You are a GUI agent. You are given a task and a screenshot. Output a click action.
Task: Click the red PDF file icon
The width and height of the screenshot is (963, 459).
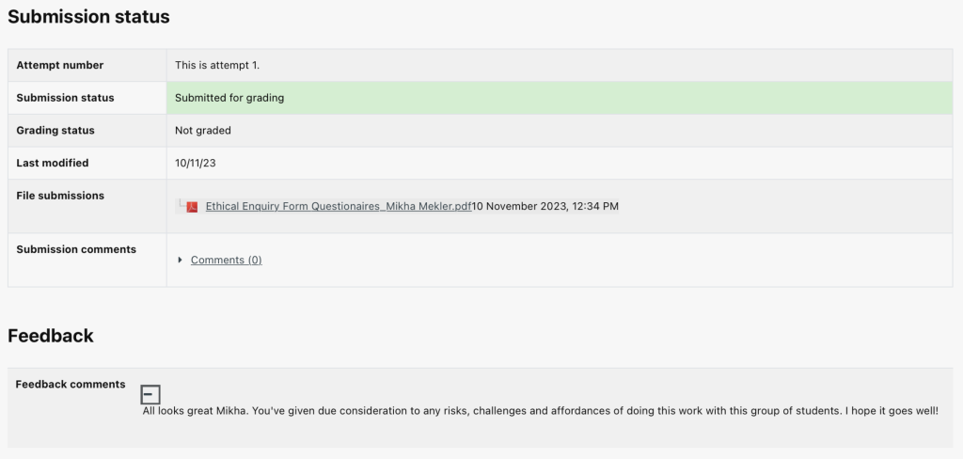tap(192, 207)
